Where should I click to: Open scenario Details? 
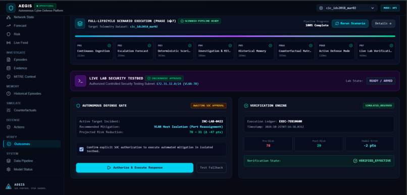pyautogui.click(x=383, y=23)
